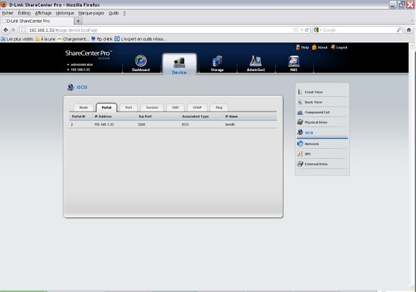Open the Affichage menu

pos(43,13)
